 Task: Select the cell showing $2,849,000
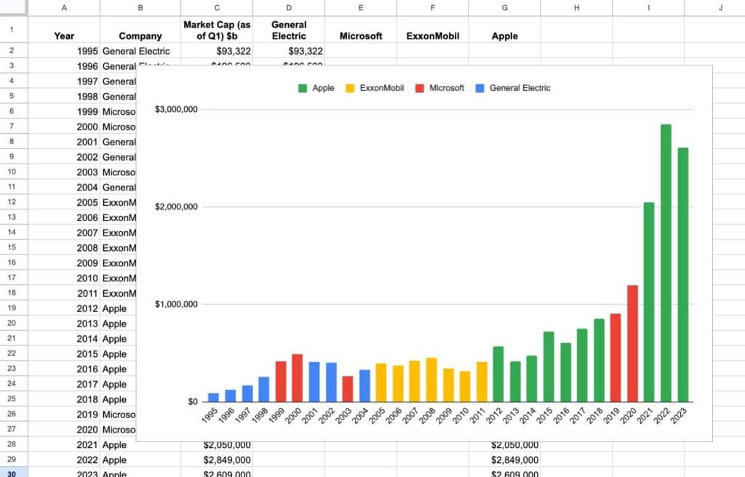(216, 460)
